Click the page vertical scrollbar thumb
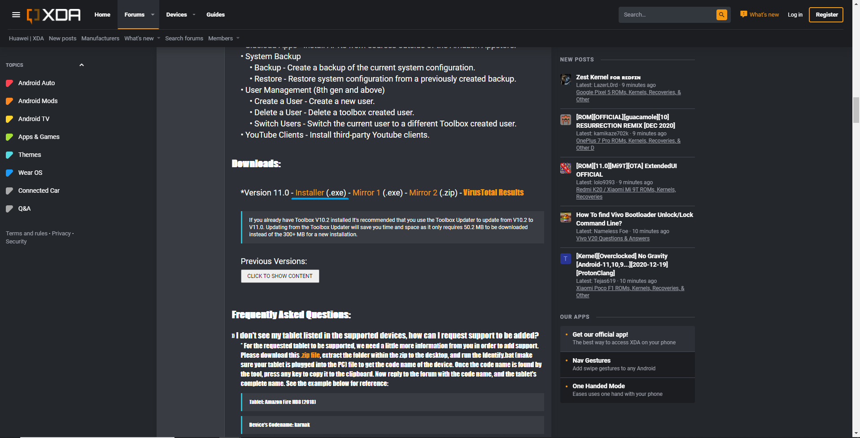The width and height of the screenshot is (860, 438). pos(856,110)
